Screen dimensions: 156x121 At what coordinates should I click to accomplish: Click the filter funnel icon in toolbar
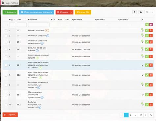(x=135, y=12)
